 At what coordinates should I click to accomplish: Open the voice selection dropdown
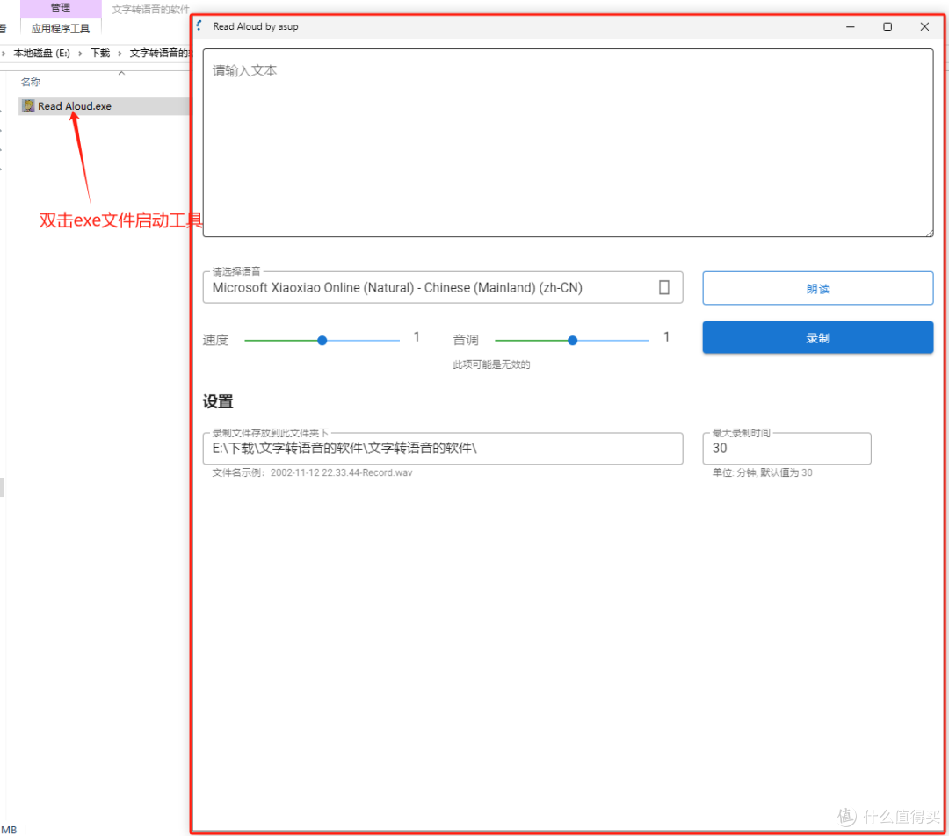442,287
